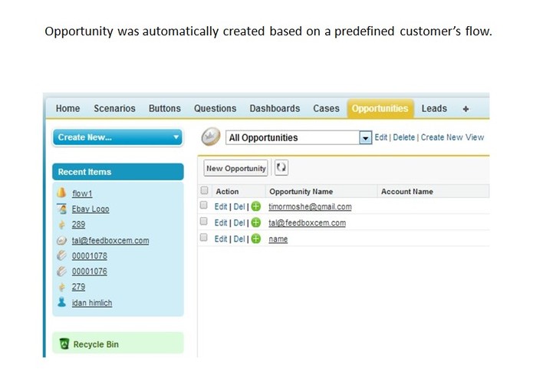Open the timormoshe@gmail.com opportunity

tap(310, 206)
